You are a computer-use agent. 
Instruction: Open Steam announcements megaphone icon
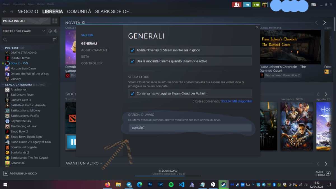(x=247, y=4)
